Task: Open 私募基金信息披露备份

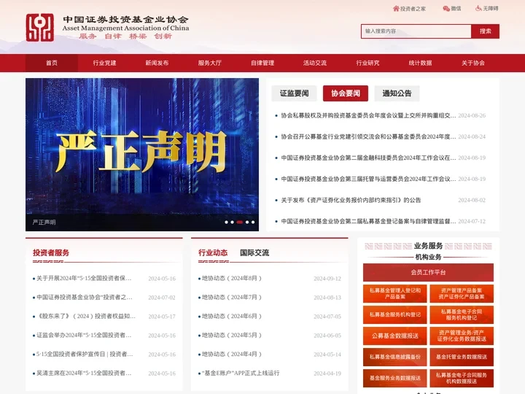Action: pyautogui.click(x=395, y=357)
